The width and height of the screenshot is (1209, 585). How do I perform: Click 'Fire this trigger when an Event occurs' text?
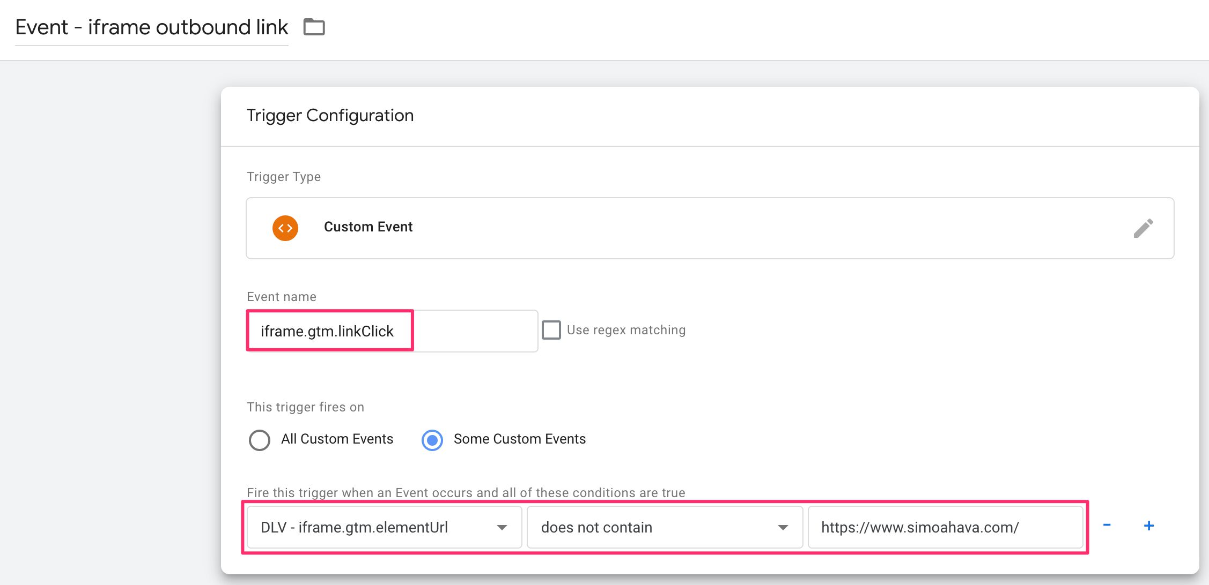[466, 493]
